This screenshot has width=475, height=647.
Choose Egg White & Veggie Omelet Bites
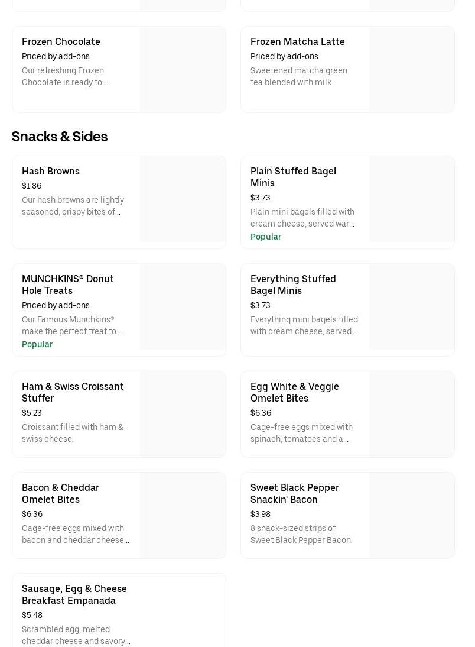[294, 392]
